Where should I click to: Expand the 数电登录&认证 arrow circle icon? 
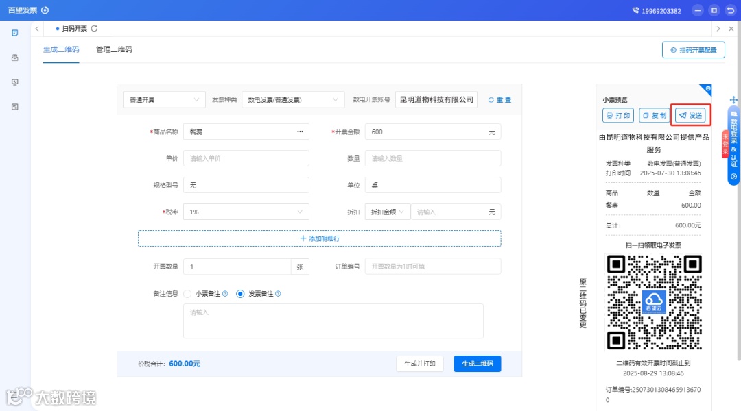733,177
